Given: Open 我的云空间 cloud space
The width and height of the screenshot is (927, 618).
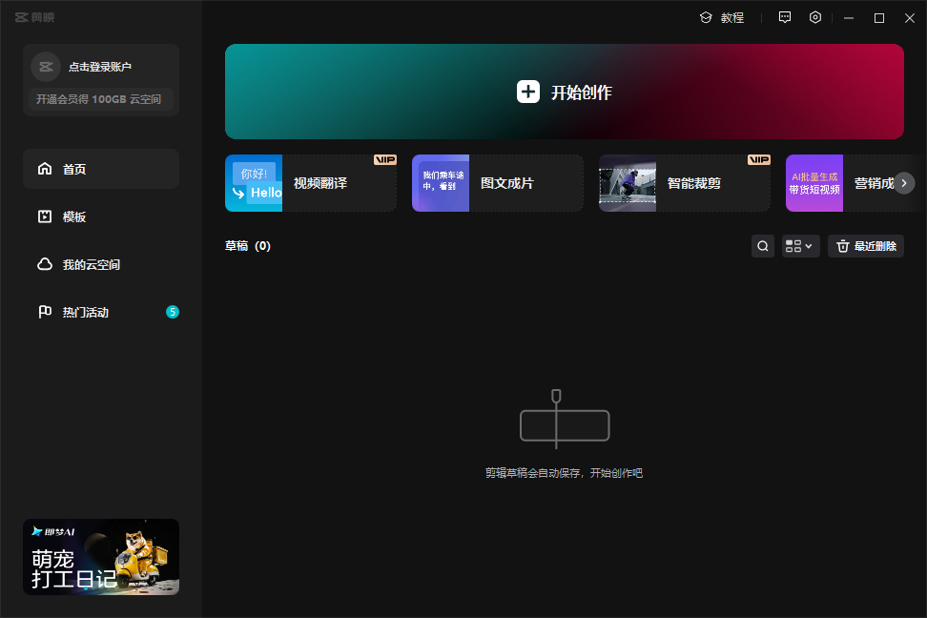Looking at the screenshot, I should tap(101, 264).
